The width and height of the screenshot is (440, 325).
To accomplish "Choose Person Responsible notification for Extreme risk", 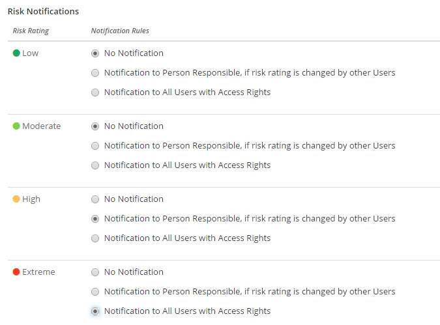I will 95,292.
